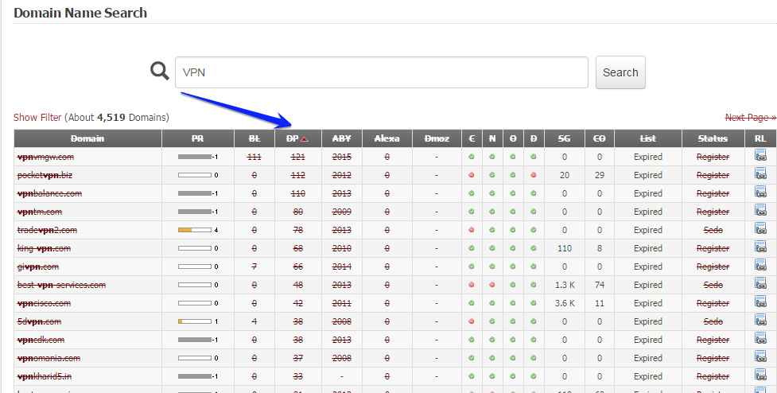The height and width of the screenshot is (393, 777).
Task: Click DP value 112 for pocketvpn.biz
Action: (297, 176)
